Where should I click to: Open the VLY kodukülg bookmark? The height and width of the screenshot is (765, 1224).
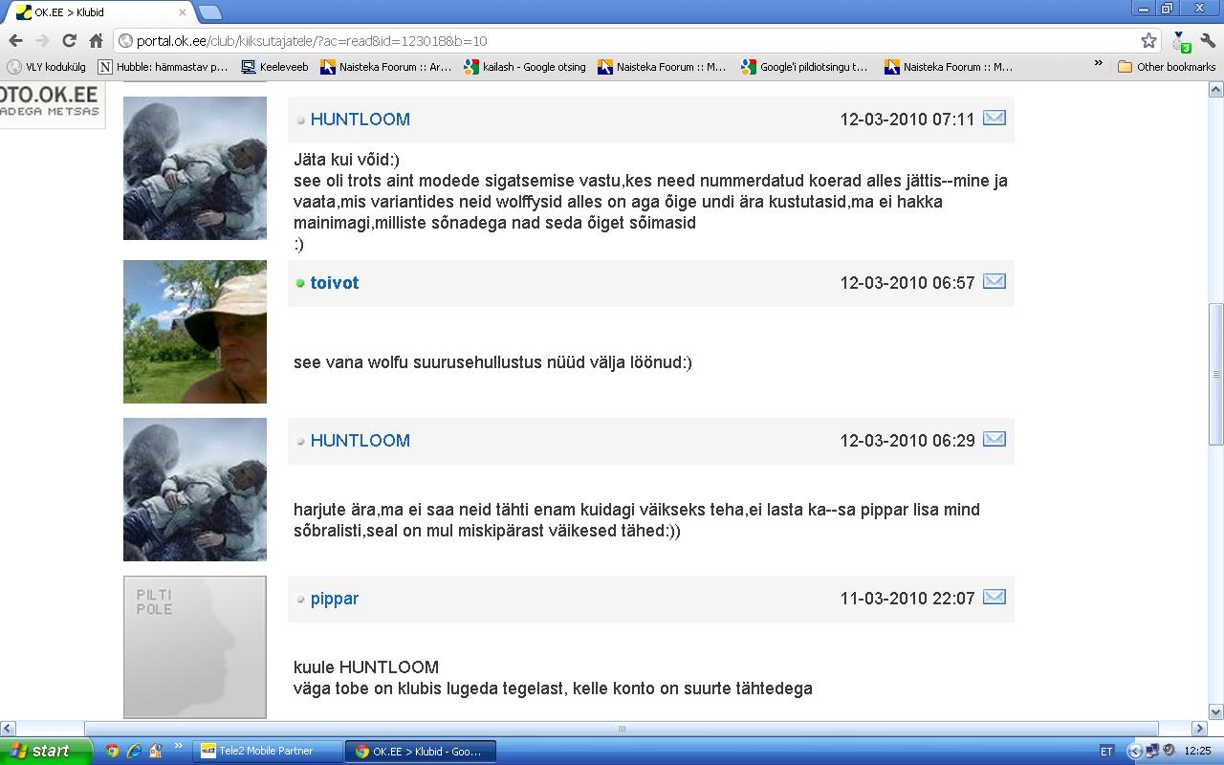pyautogui.click(x=47, y=67)
